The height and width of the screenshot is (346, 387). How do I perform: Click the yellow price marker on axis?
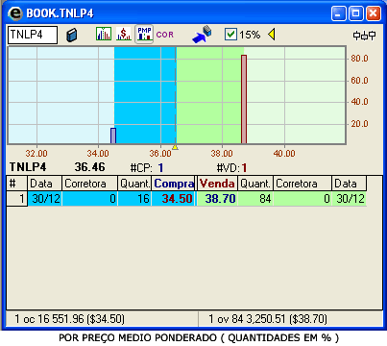coord(175,147)
